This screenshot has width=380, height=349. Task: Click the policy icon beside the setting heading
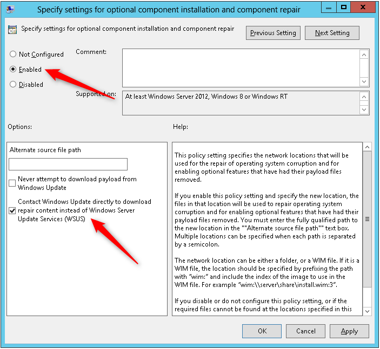pyautogui.click(x=12, y=30)
